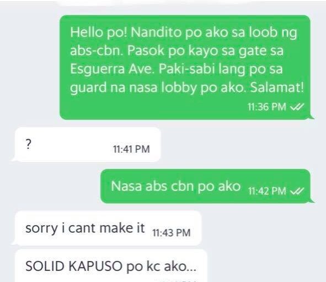Image resolution: width=326 pixels, height=282 pixels.
Task: Select the long green 'Hello po! Nandito po ako' message
Action: (x=185, y=67)
